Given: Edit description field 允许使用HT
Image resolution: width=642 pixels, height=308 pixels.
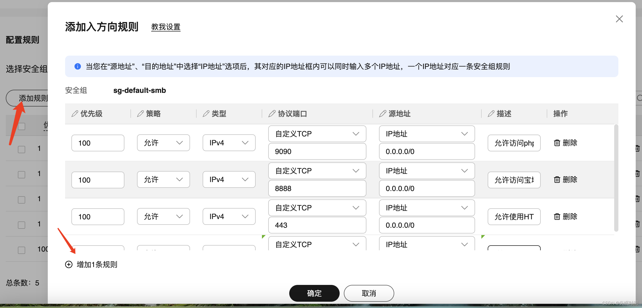Looking at the screenshot, I should click(514, 217).
